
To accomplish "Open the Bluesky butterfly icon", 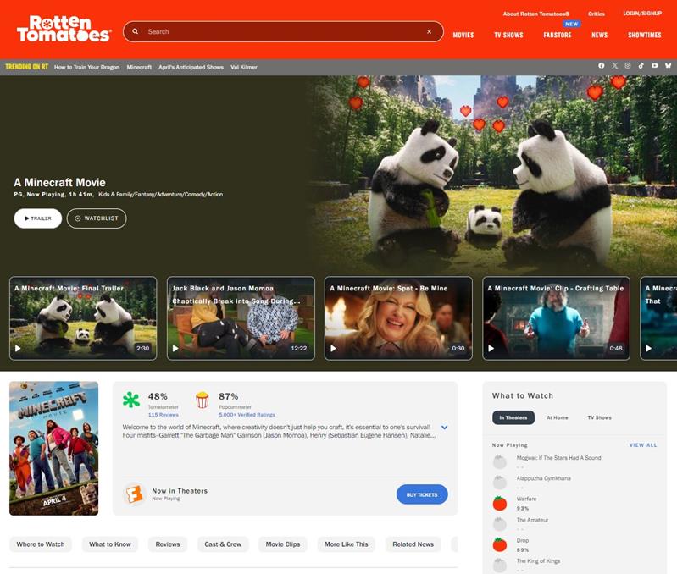I will coord(668,66).
